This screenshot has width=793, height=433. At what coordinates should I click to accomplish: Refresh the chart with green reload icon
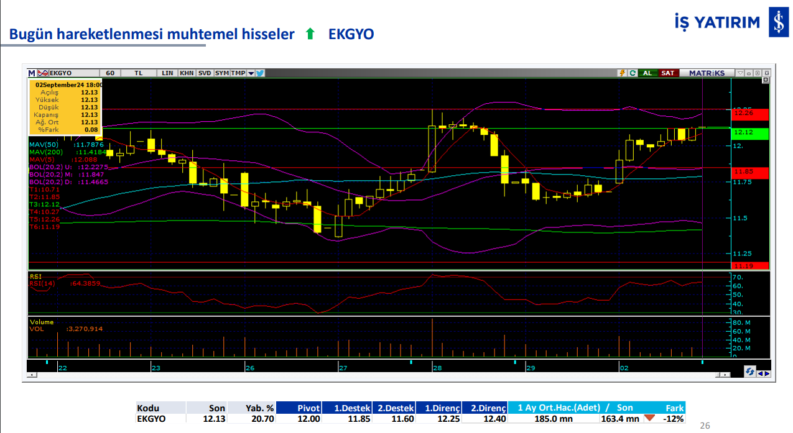click(633, 73)
